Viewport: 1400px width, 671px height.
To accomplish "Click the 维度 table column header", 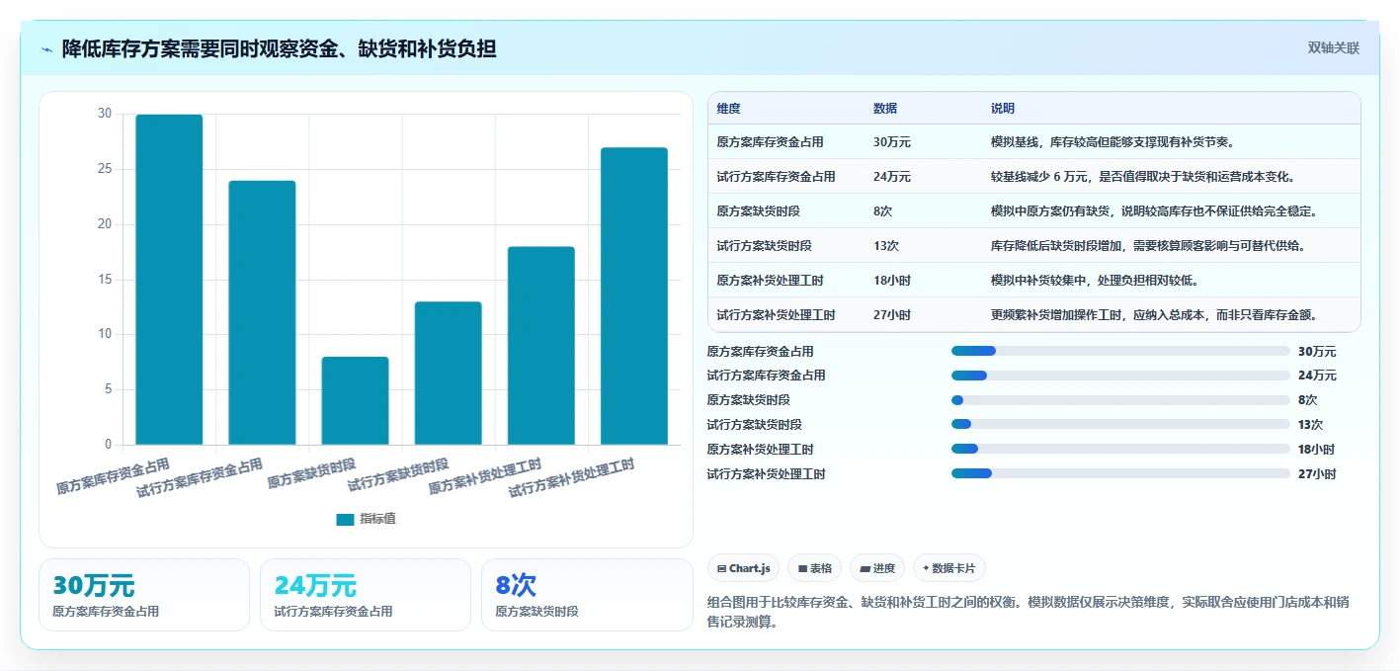I will pos(729,109).
